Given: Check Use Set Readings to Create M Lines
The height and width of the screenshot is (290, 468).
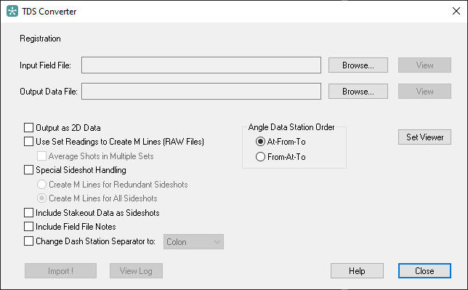Looking at the screenshot, I should [x=28, y=142].
